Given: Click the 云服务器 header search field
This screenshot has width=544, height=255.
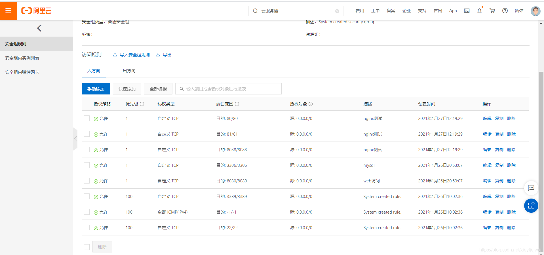Looking at the screenshot, I should 296,11.
